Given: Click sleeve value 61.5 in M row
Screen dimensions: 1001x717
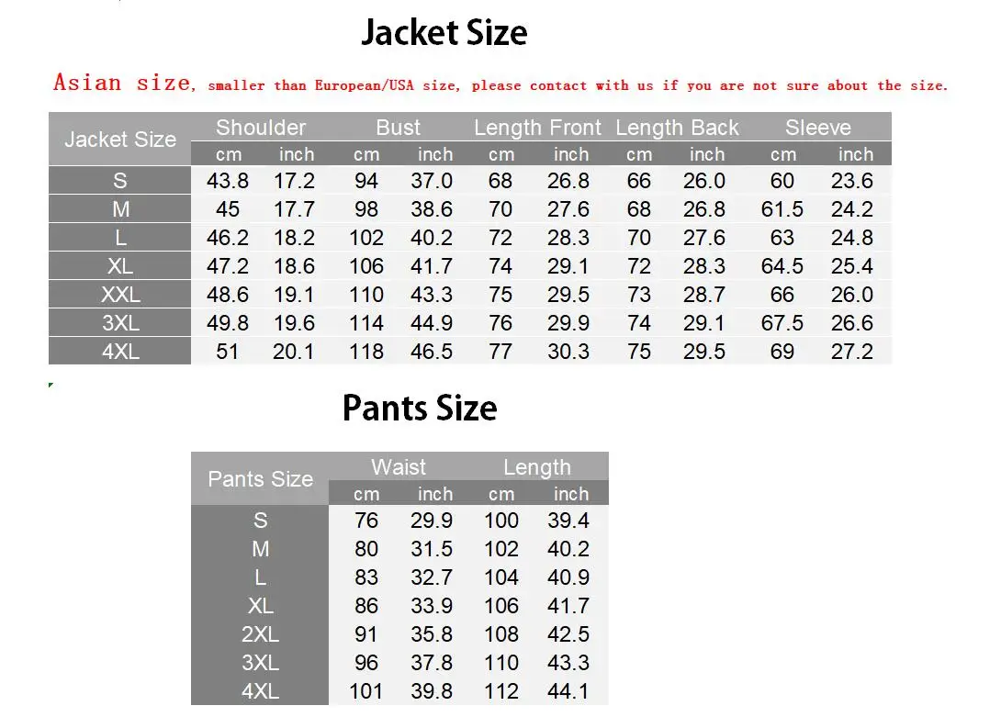Looking at the screenshot, I should [782, 209].
